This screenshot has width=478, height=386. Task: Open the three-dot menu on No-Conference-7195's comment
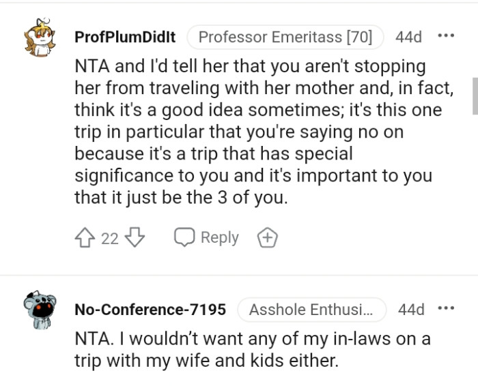[446, 309]
